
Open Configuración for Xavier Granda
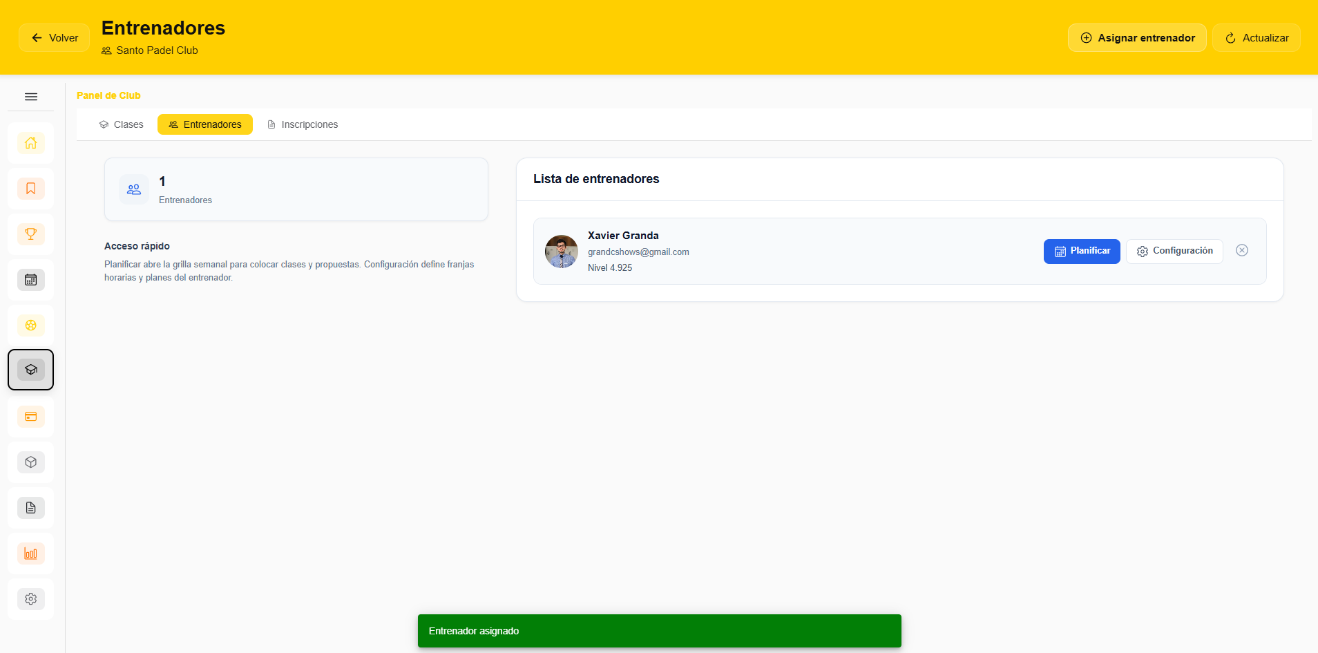pos(1174,251)
